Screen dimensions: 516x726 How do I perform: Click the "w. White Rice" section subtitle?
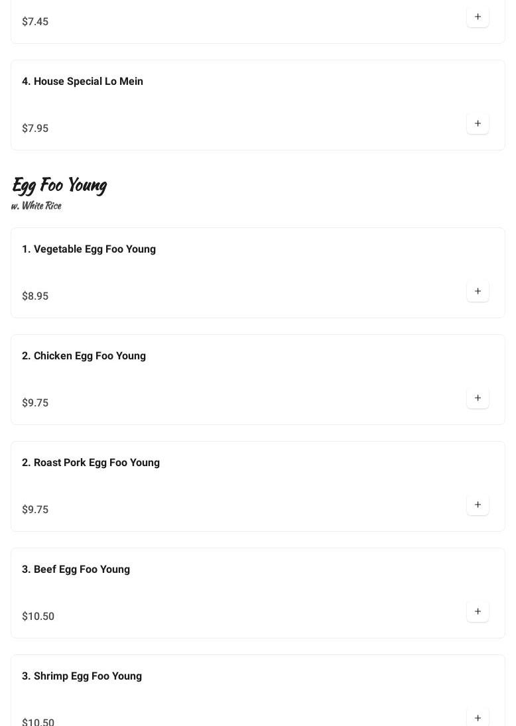[36, 206]
